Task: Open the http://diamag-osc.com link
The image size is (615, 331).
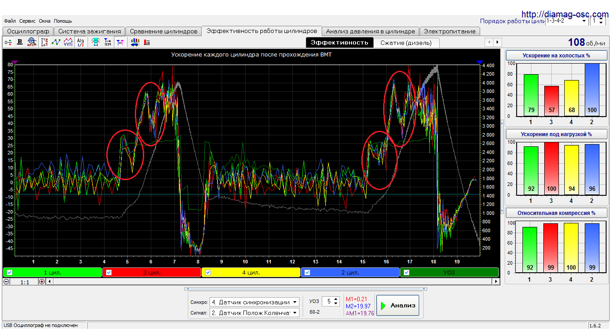Action: 565,14
